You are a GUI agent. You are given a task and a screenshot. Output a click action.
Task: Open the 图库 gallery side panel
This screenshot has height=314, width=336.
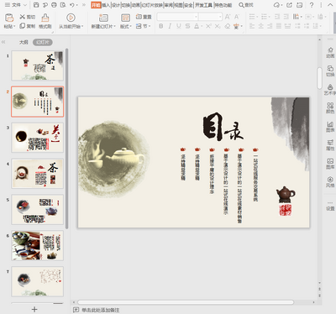click(330, 163)
